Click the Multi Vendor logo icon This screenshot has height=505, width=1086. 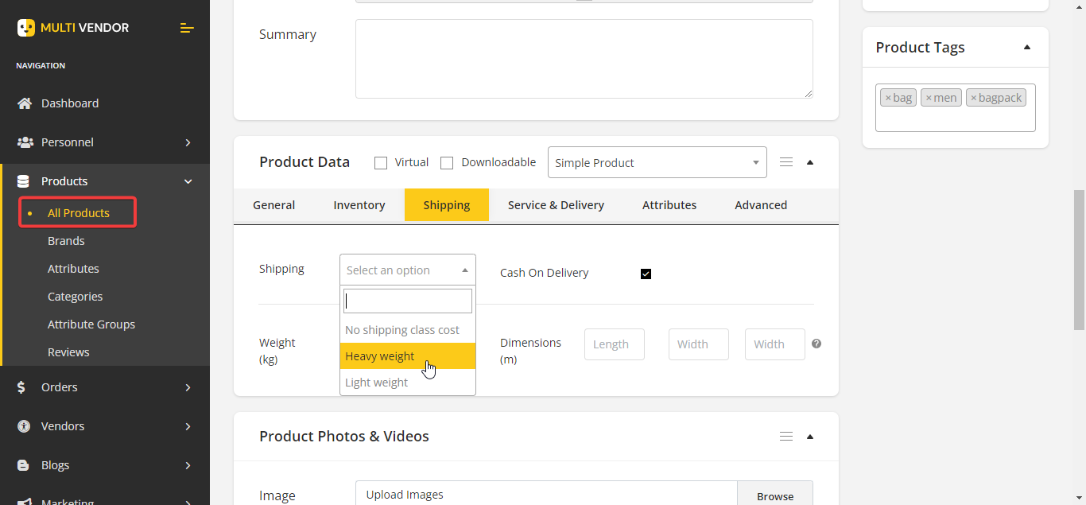[x=26, y=28]
